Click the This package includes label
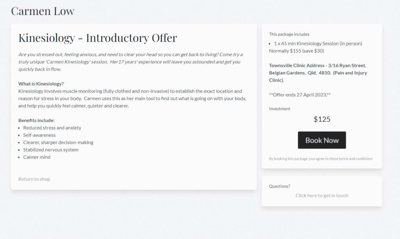 289,34
